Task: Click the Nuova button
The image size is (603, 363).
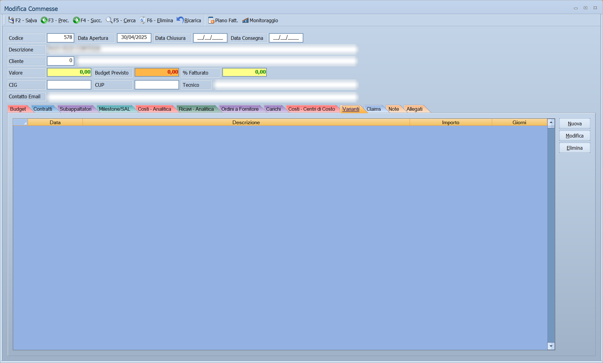Action: coord(575,124)
